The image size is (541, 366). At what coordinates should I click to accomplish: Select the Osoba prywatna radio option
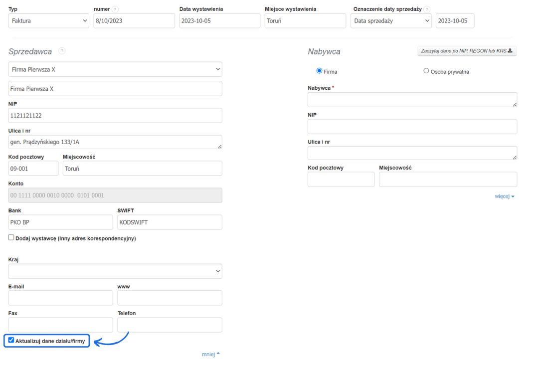pos(426,71)
